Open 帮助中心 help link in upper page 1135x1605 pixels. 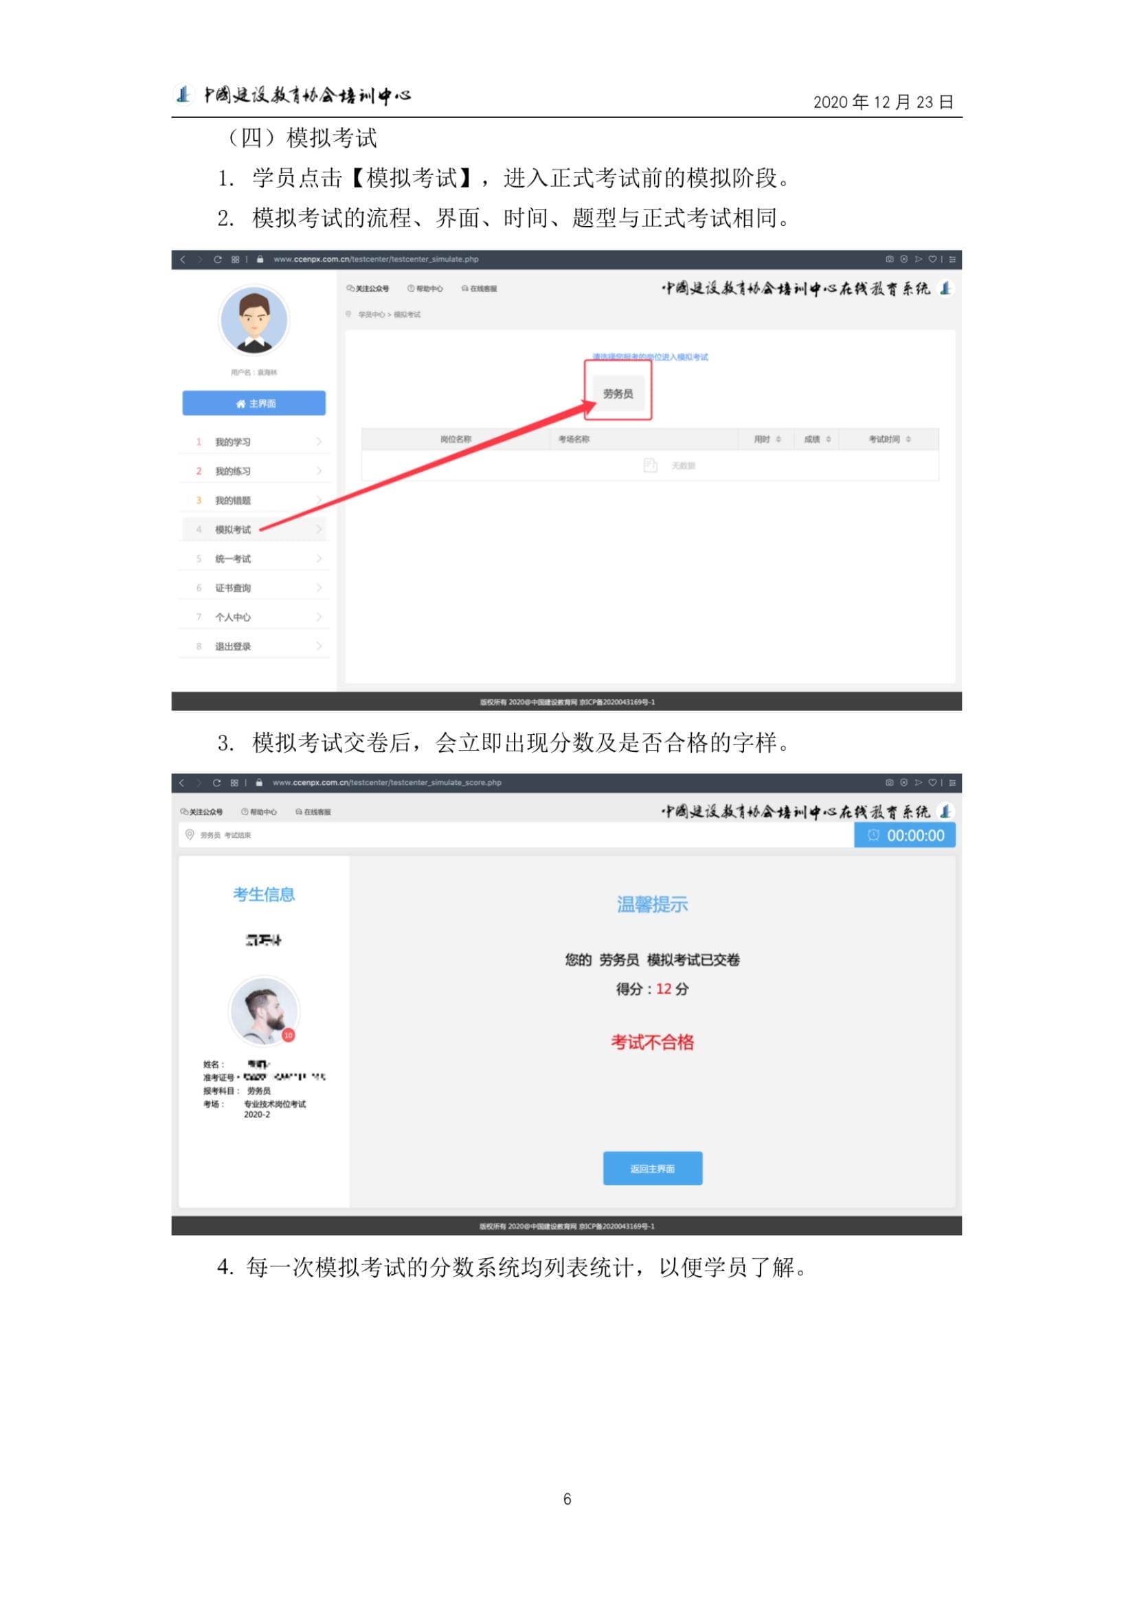pyautogui.click(x=426, y=288)
